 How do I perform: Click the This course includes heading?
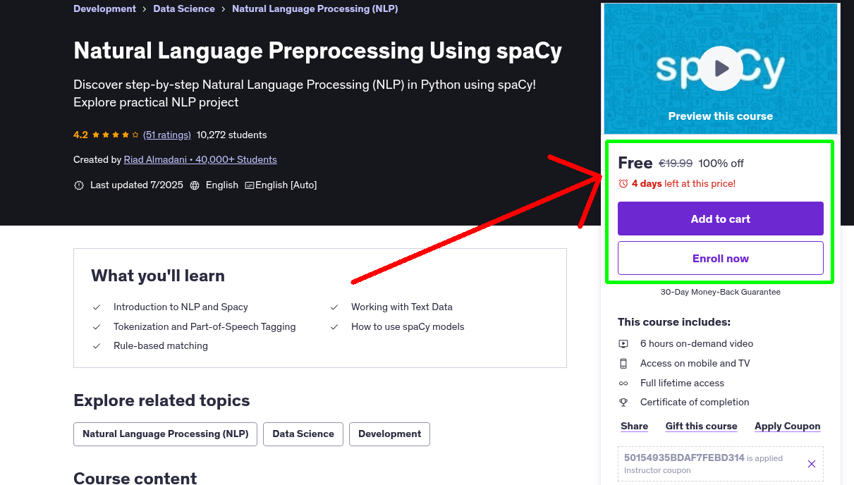pyautogui.click(x=674, y=322)
